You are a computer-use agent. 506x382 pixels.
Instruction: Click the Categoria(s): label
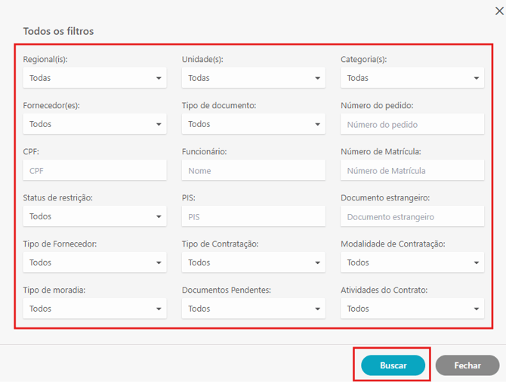click(x=364, y=60)
